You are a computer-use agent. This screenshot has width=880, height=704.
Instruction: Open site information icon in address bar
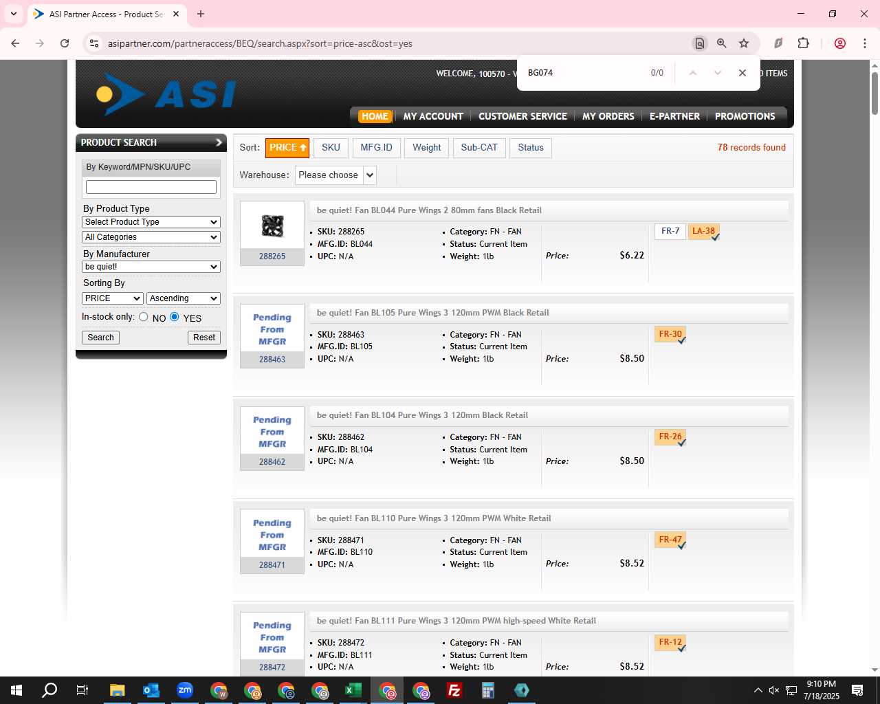coord(94,43)
